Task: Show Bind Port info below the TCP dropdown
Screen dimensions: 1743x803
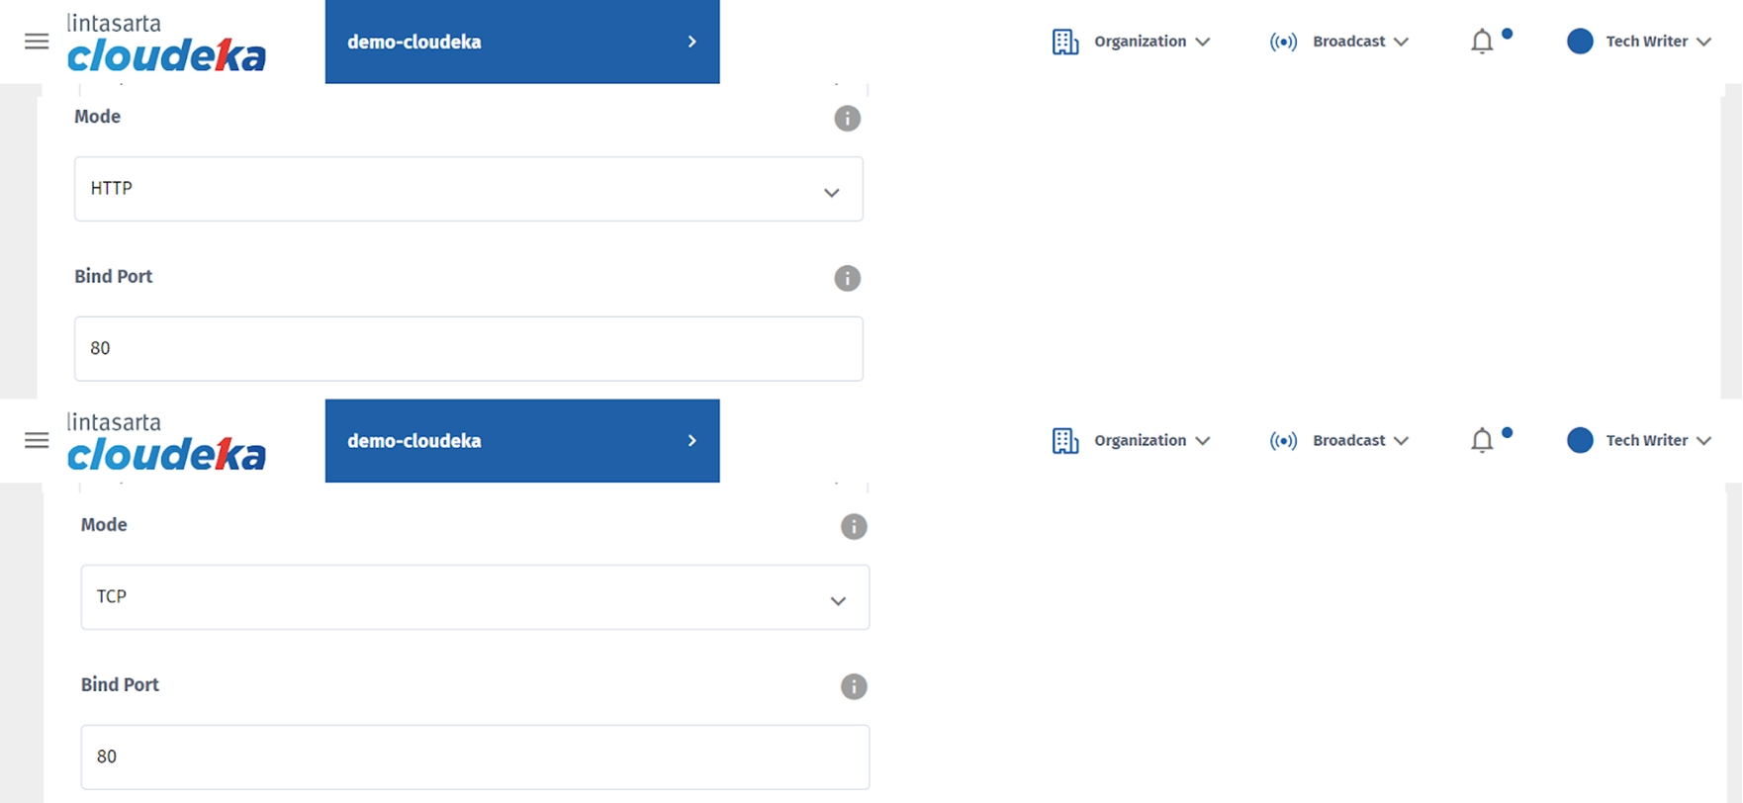Action: coord(854,686)
